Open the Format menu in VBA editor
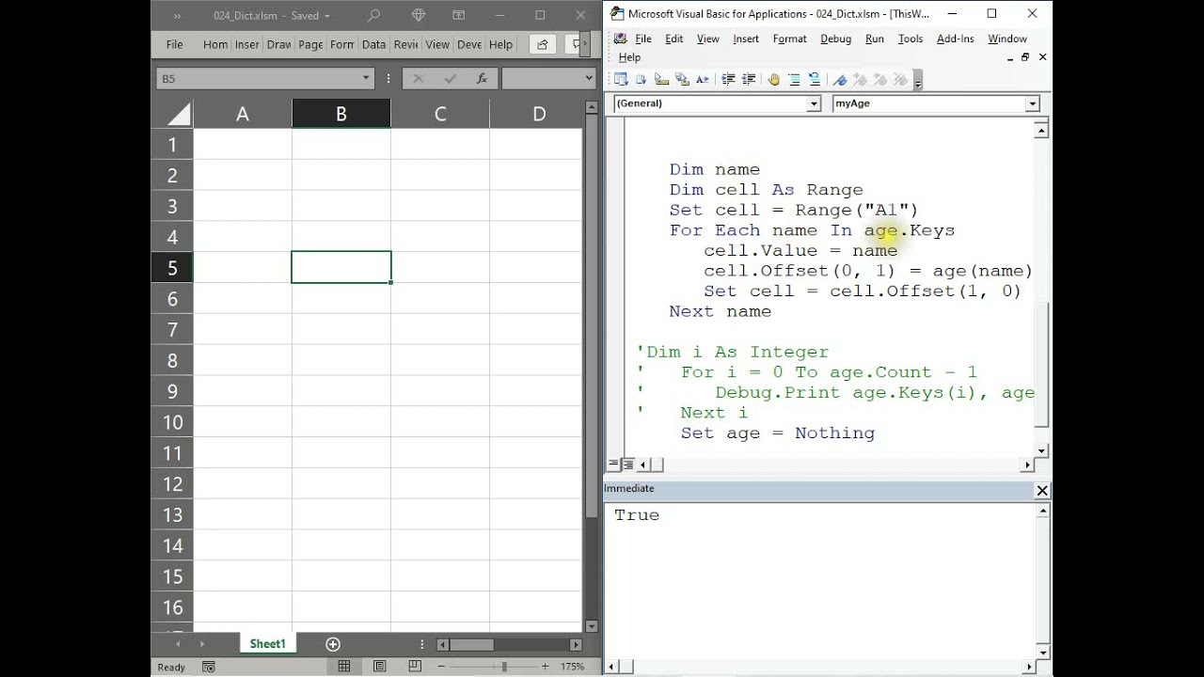The image size is (1204, 677). (x=789, y=39)
